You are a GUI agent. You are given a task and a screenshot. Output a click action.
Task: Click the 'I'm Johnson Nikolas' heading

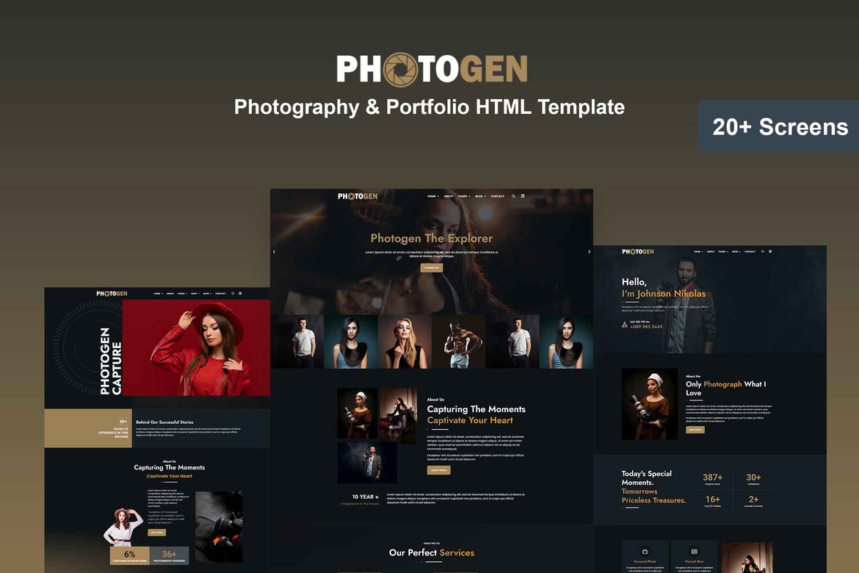(x=664, y=294)
